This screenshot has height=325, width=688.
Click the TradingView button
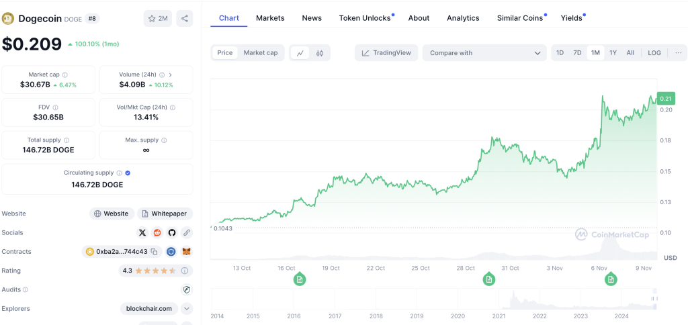pyautogui.click(x=386, y=52)
